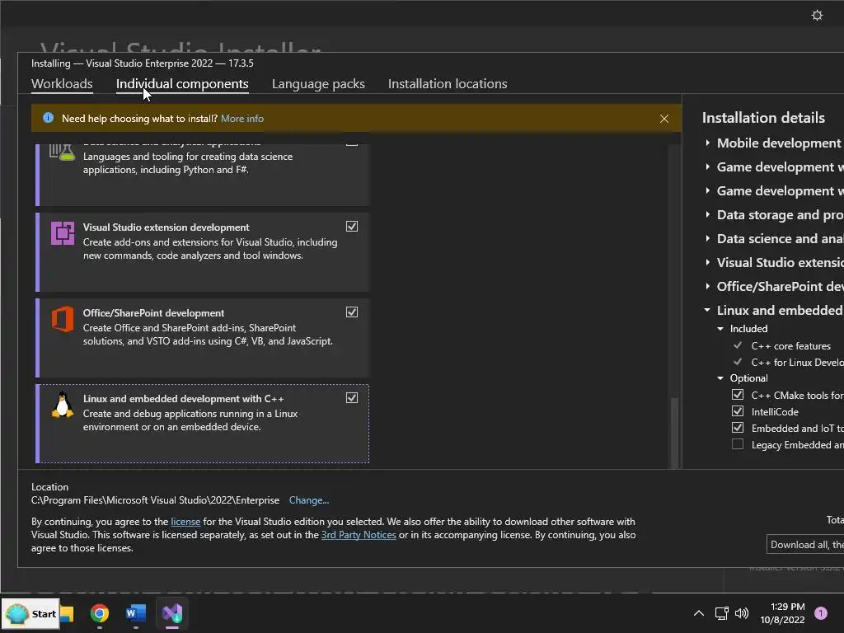Click the C++ core features item

(x=790, y=346)
